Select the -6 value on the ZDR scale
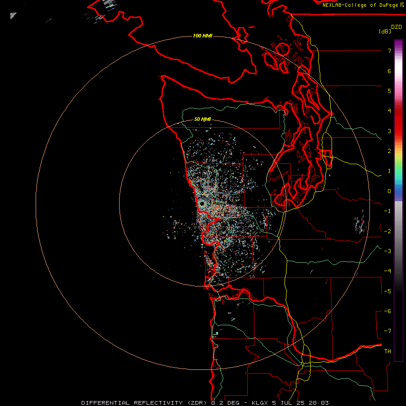406x406 pixels. [x=388, y=311]
